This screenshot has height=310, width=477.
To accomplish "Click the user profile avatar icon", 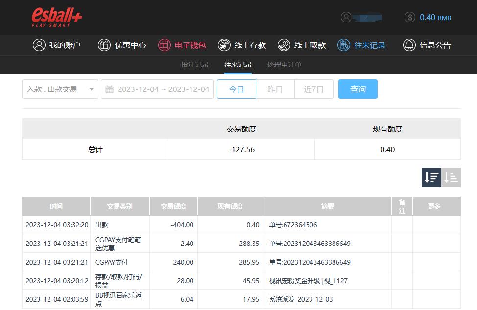I will click(x=346, y=17).
